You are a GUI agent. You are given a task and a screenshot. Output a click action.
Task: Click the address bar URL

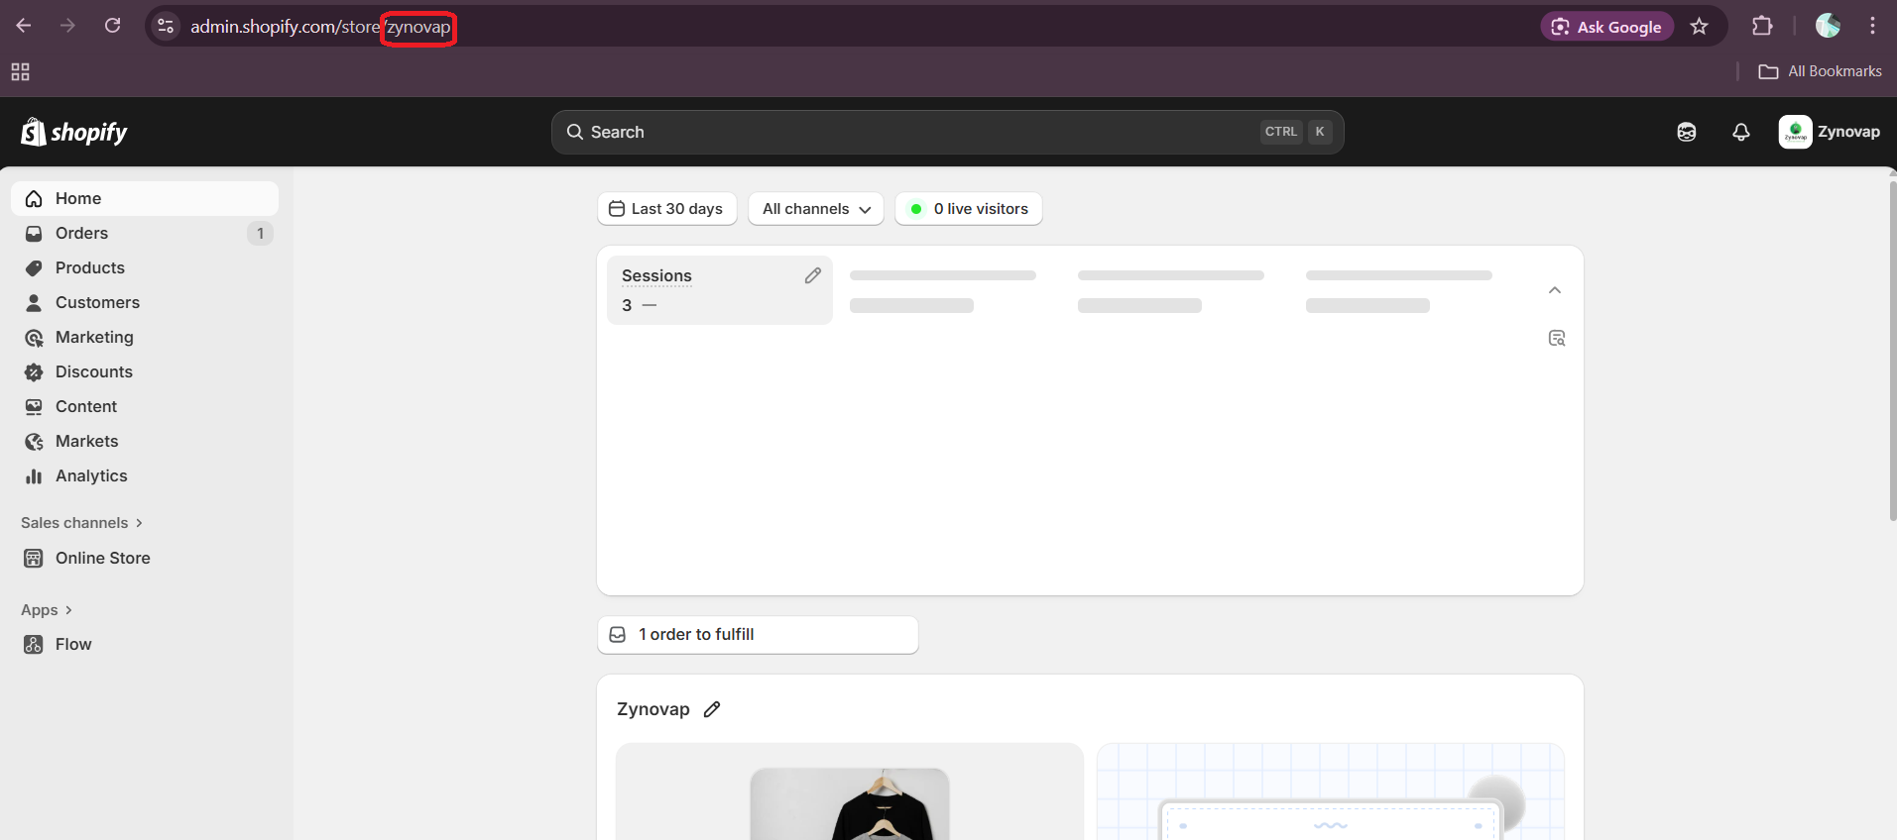(x=320, y=27)
